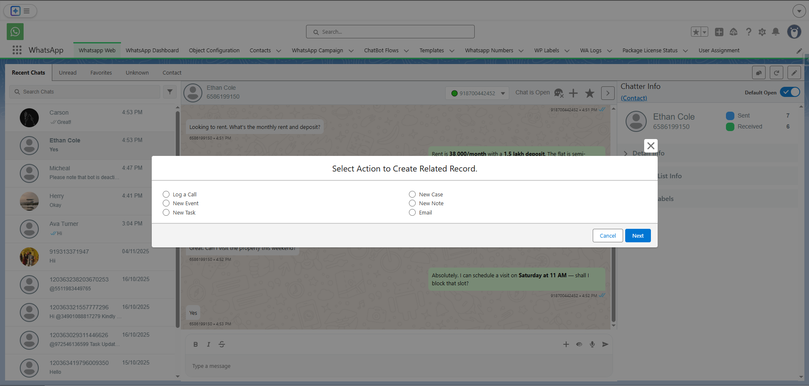Open the WhatsApp Dashboard menu item
The width and height of the screenshot is (809, 386).
152,50
